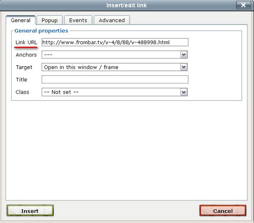Open the Target dropdown arrow

coord(184,67)
